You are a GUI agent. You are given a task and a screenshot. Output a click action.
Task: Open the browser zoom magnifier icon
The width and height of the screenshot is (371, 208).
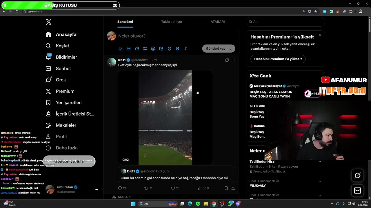(304, 12)
